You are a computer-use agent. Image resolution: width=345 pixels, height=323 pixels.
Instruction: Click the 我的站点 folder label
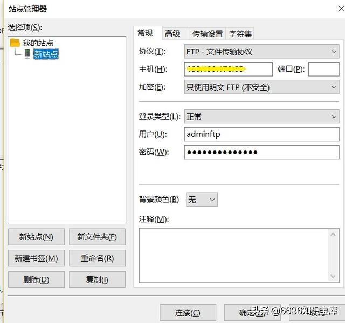pos(38,43)
